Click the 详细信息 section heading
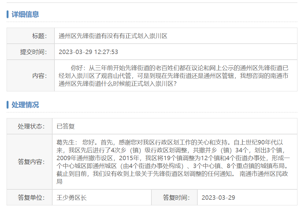This screenshot has width=305, height=217. pyautogui.click(x=25, y=14)
